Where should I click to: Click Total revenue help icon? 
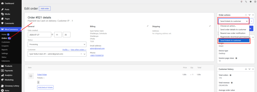pyautogui.click(x=232, y=83)
